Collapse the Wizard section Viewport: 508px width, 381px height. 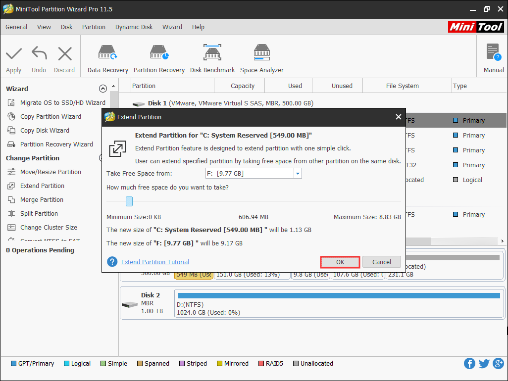click(x=102, y=89)
